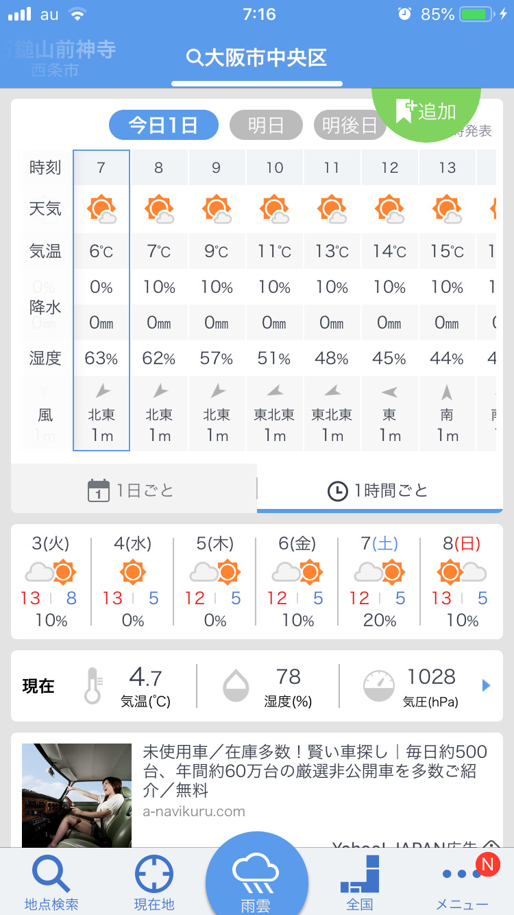Select the 7(土) daily forecast
Viewport: 514px width, 915px height.
[379, 582]
